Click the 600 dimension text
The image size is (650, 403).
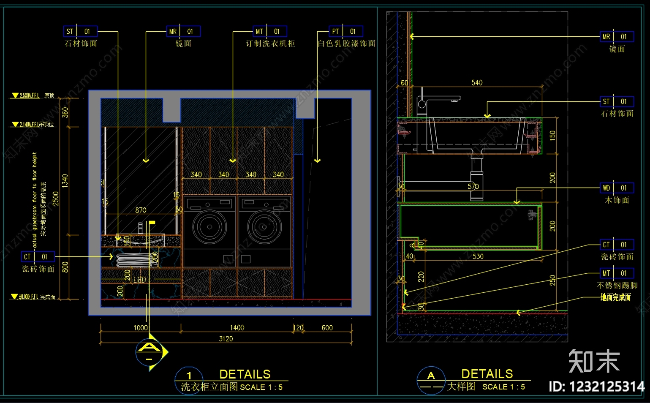[327, 328]
